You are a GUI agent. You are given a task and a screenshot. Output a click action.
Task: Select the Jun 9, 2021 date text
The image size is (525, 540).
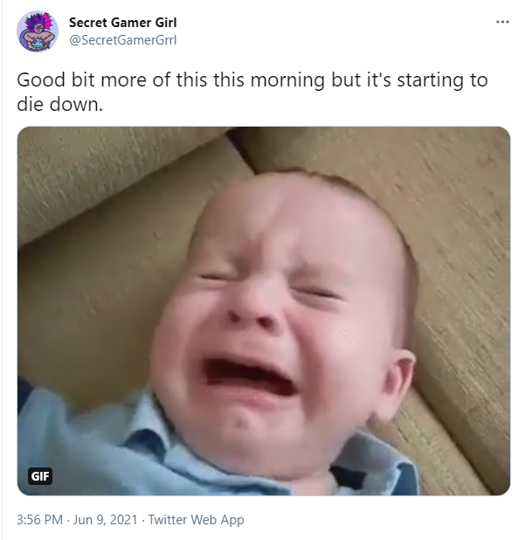click(106, 519)
